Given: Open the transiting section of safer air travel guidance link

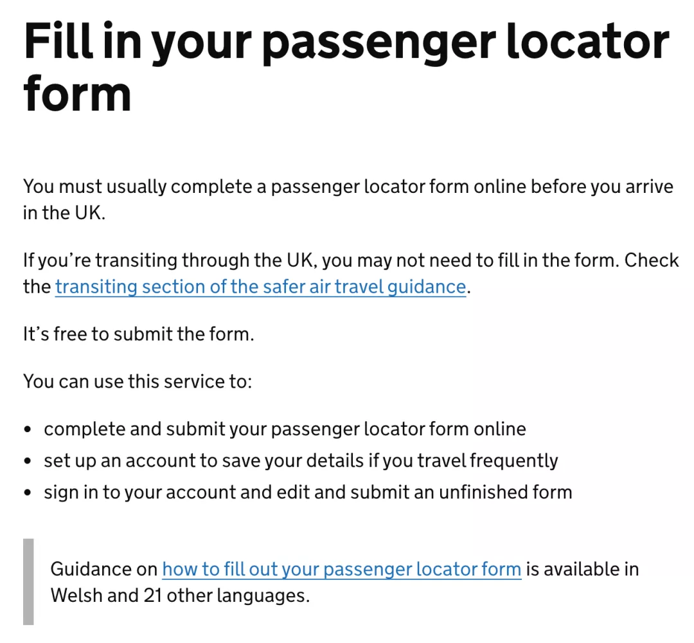Looking at the screenshot, I should pyautogui.click(x=260, y=287).
